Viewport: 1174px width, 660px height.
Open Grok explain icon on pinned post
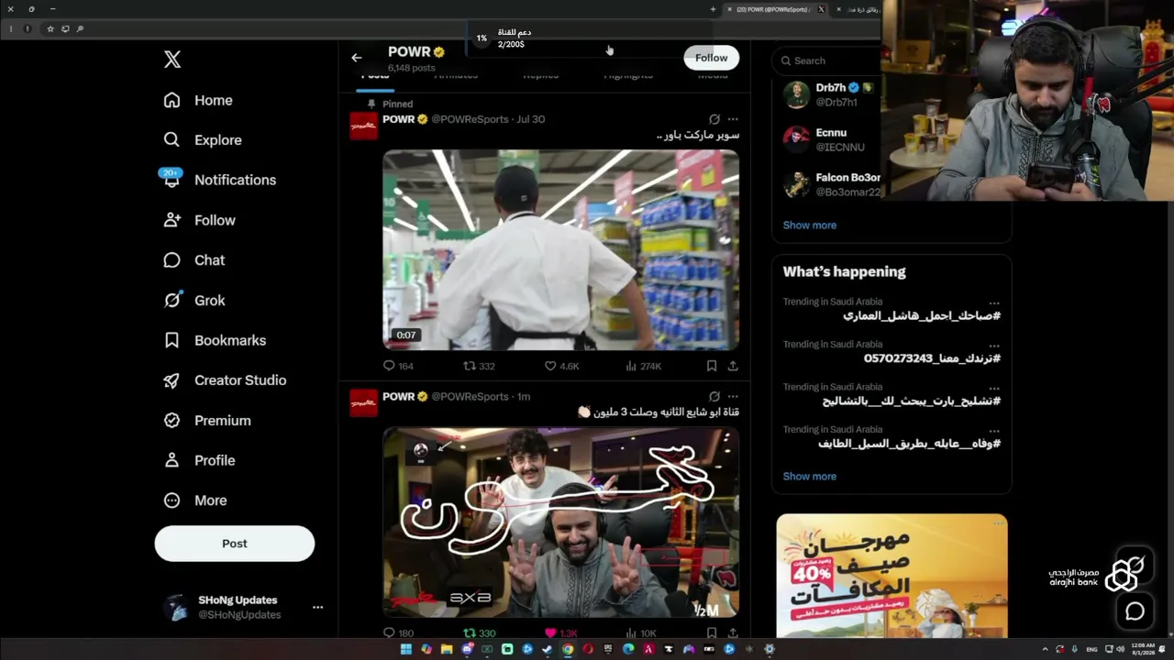pos(714,119)
